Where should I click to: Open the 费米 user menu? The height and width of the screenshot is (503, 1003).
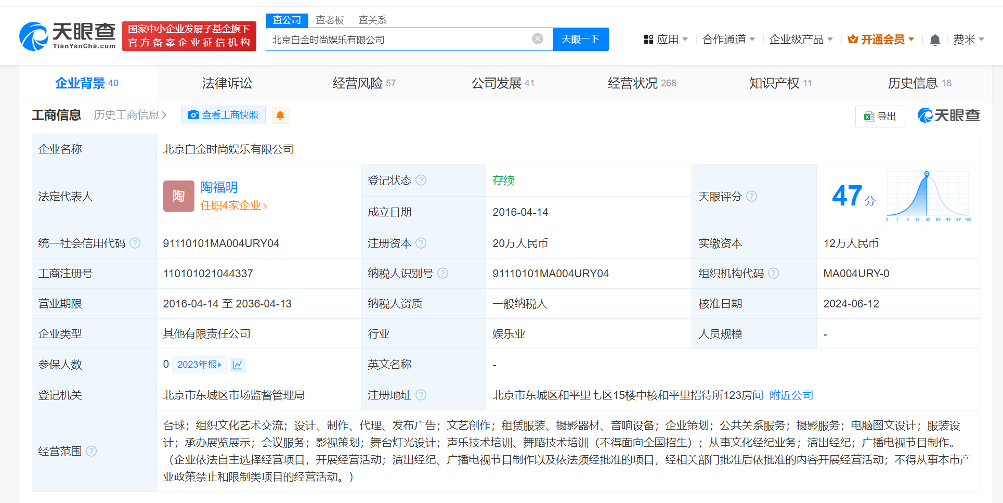[x=969, y=40]
